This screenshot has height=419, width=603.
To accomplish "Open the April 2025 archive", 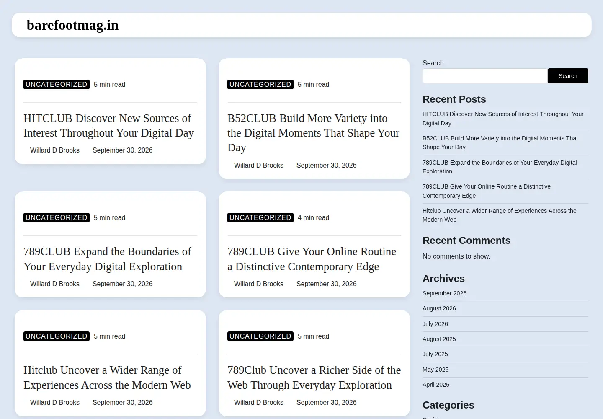I will tap(436, 385).
